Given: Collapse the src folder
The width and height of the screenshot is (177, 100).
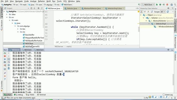Looking at the screenshot, I should click(7, 17).
